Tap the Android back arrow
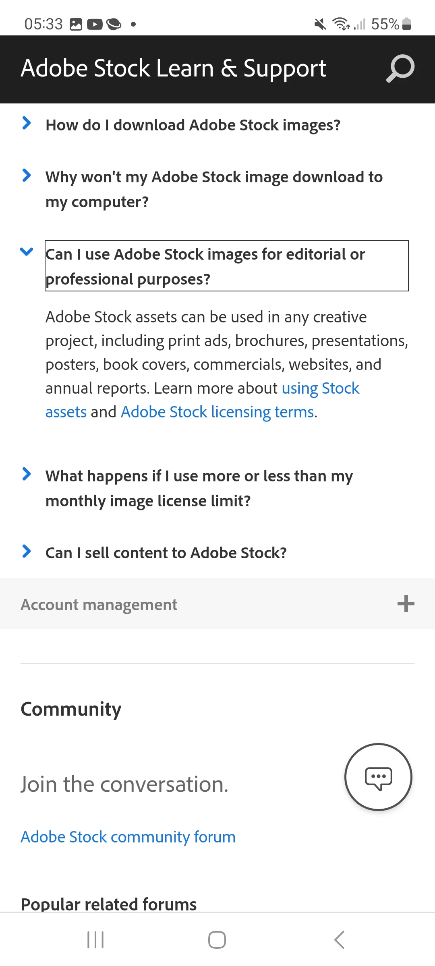The height and width of the screenshot is (966, 435). [339, 940]
